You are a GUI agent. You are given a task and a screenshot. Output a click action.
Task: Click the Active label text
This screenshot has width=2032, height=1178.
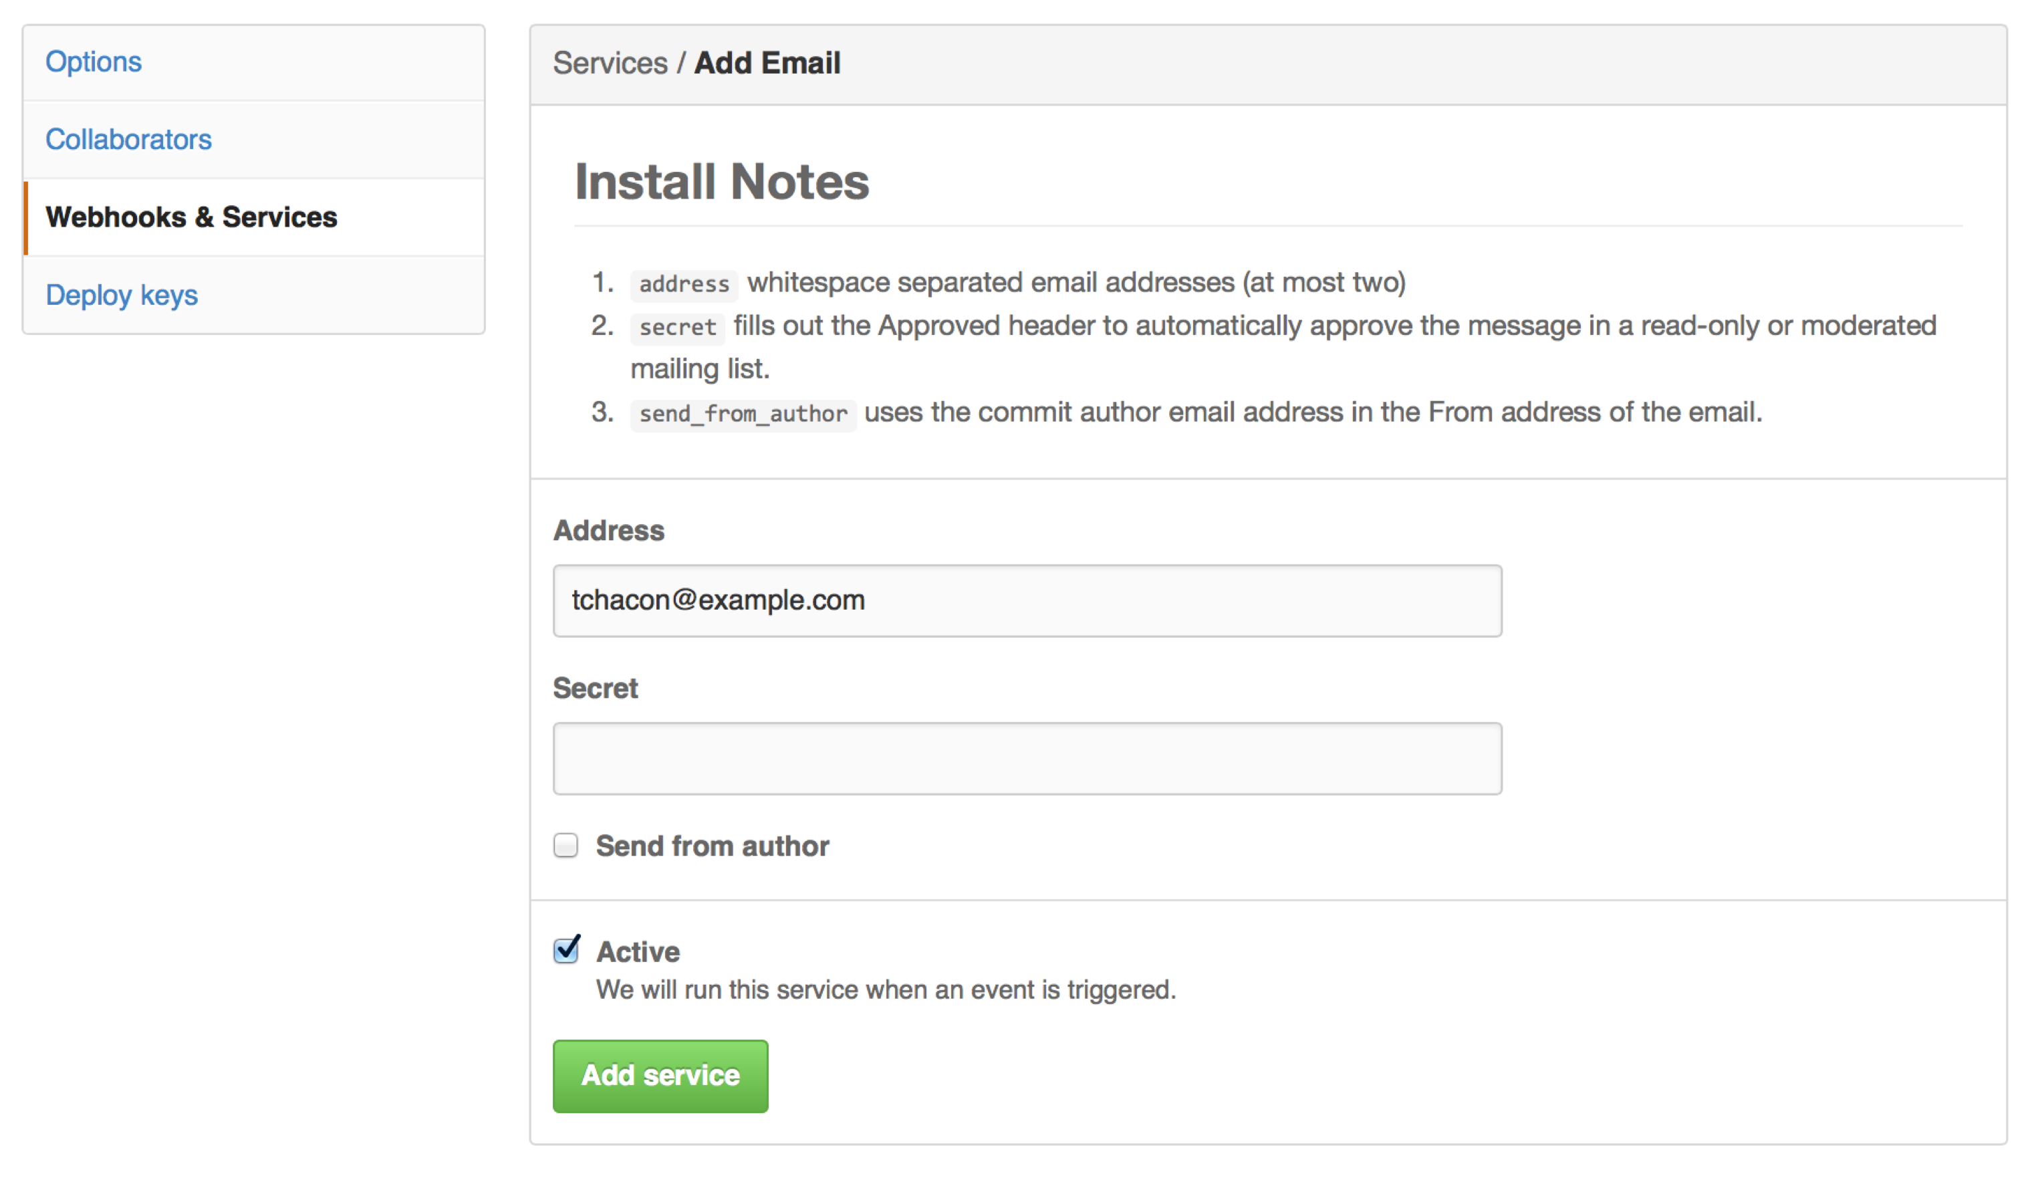coord(638,951)
